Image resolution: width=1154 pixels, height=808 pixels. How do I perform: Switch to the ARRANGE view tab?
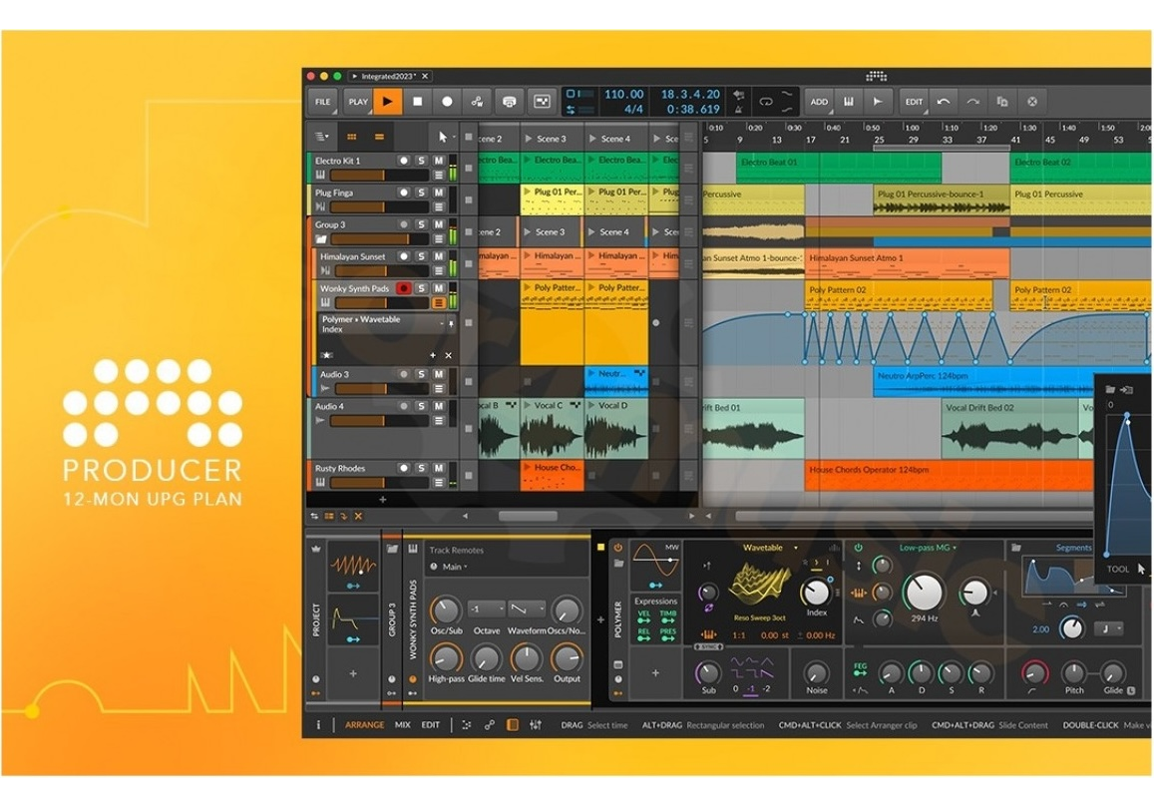point(364,725)
